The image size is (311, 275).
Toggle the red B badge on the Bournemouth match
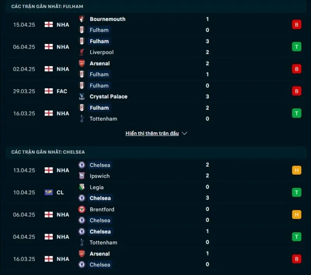pos(296,24)
